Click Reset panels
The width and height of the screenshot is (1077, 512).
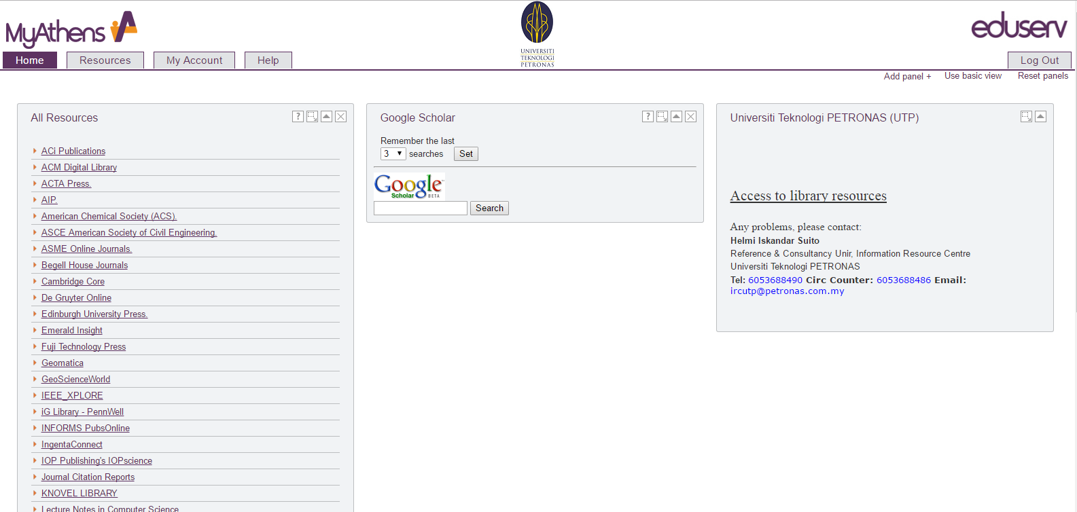[1043, 76]
